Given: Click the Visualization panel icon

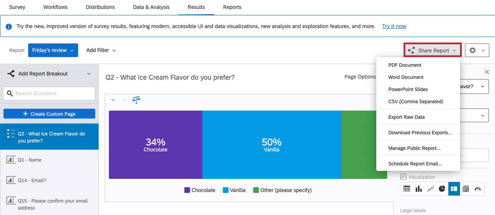Looking at the screenshot, I should 403,177.
